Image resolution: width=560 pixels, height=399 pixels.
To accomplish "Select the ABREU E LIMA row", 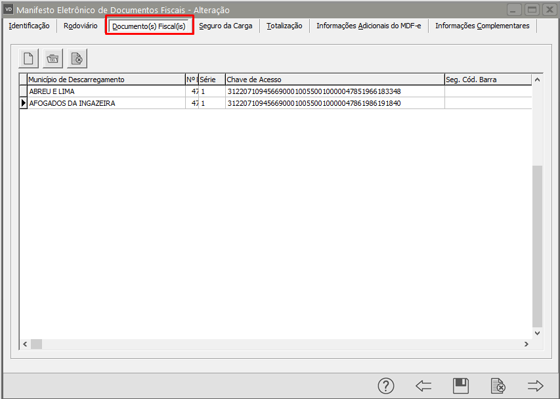I will 276,91.
